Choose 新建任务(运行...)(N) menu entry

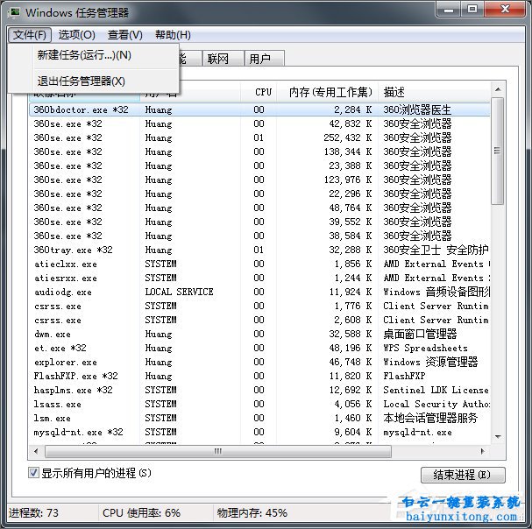tap(93, 55)
